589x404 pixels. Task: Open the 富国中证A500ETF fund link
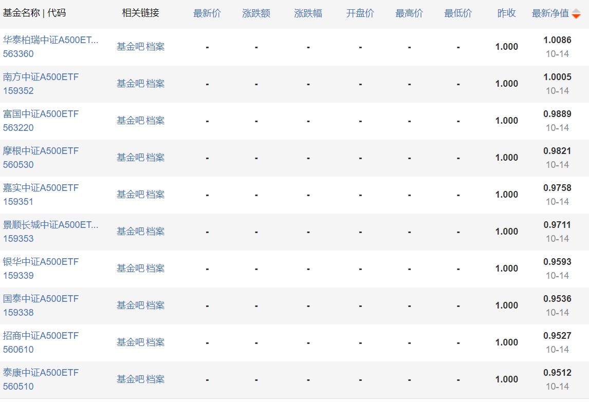[41, 113]
